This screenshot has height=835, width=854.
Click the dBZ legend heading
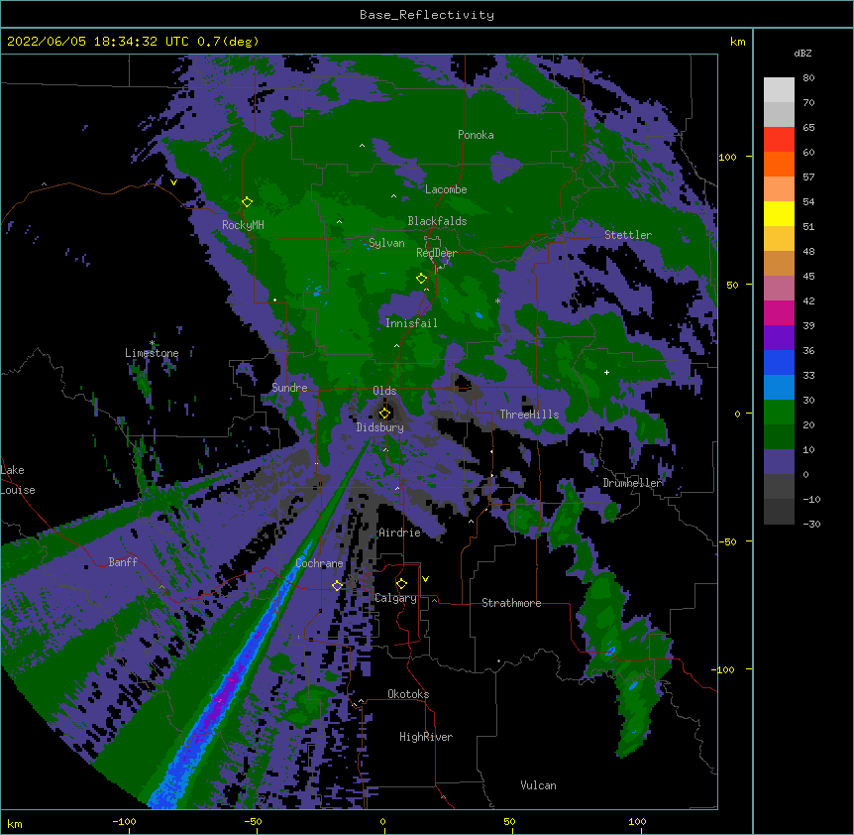pyautogui.click(x=802, y=54)
